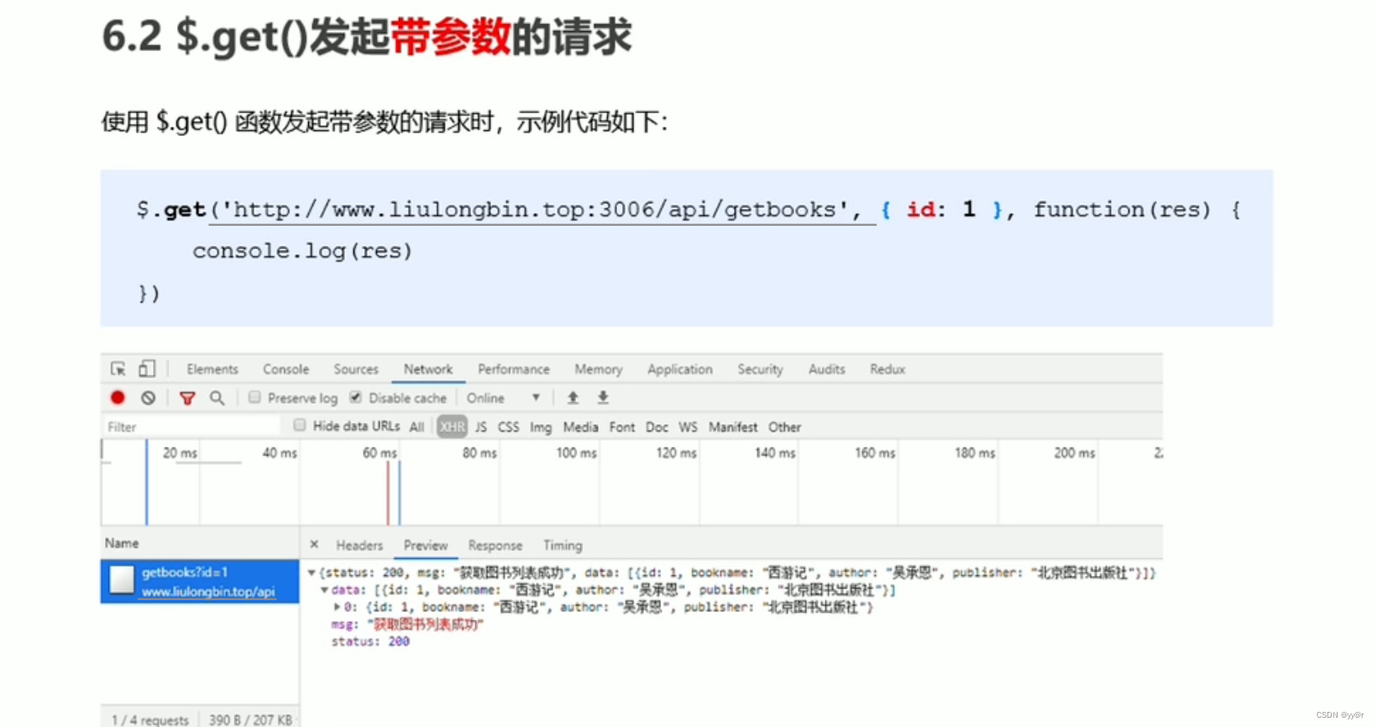The height and width of the screenshot is (727, 1377).
Task: Switch to the Elements tab
Action: pyautogui.click(x=212, y=369)
